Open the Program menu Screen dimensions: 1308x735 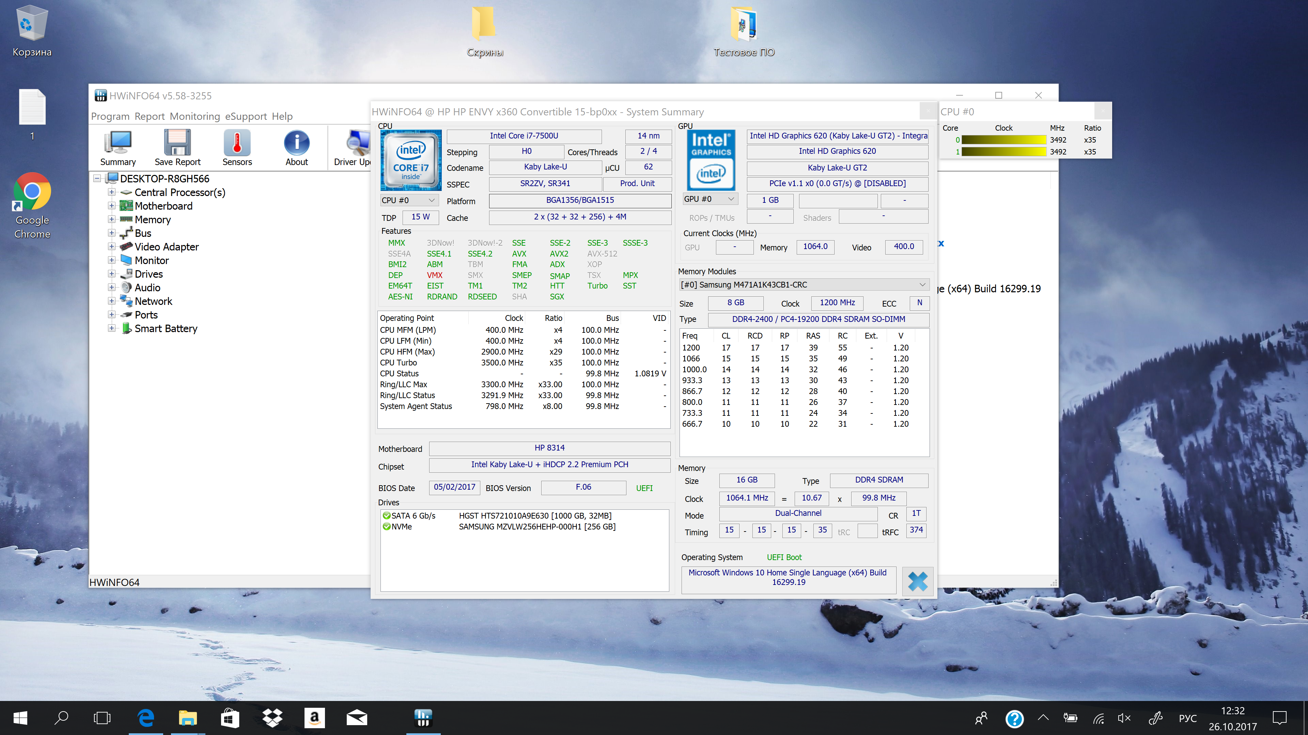(x=110, y=116)
